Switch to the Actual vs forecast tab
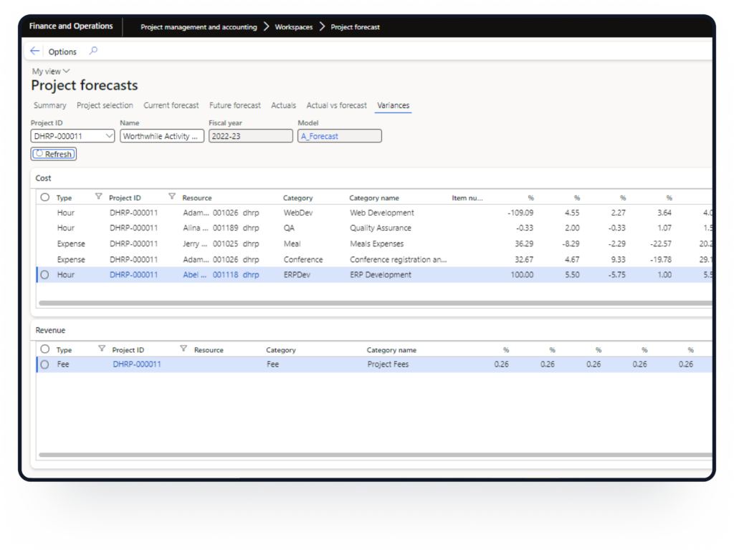 [x=336, y=105]
